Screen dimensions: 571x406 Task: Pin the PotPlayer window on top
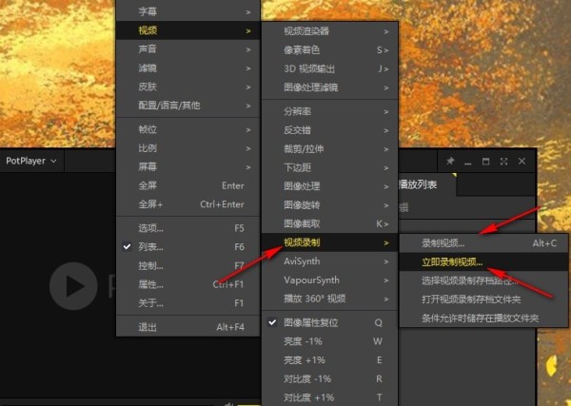[x=450, y=161]
